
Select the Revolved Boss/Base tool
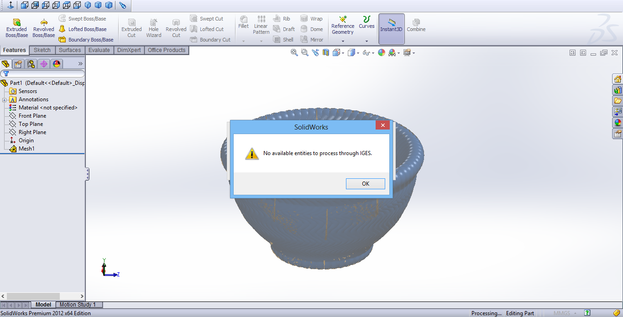pos(43,28)
